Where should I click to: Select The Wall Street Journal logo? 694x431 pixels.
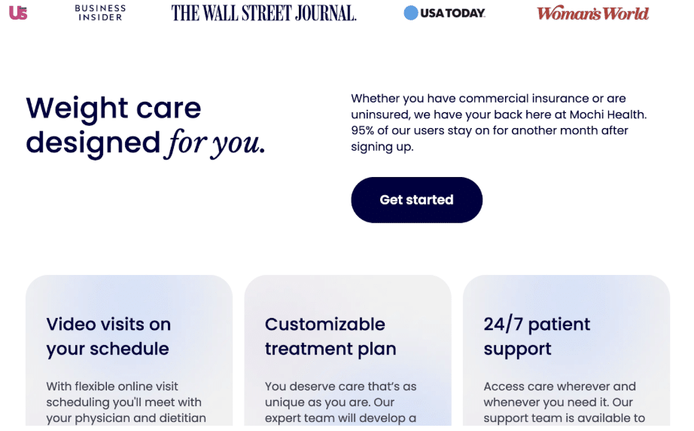263,14
